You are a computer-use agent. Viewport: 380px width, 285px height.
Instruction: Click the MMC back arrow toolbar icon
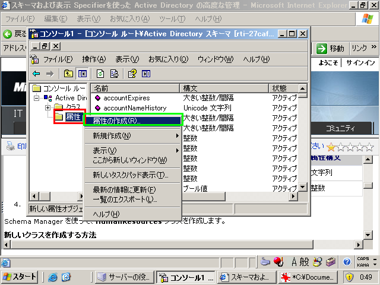point(36,74)
